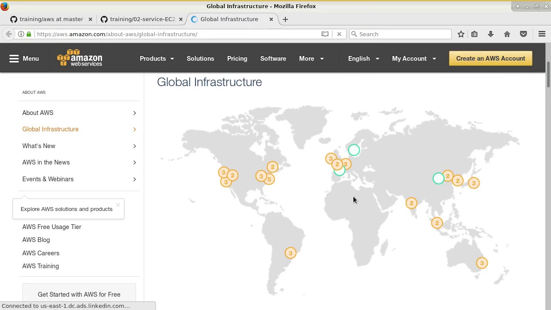Close the training/aws at master tab
Viewport: 551px width, 310px height.
[x=90, y=19]
